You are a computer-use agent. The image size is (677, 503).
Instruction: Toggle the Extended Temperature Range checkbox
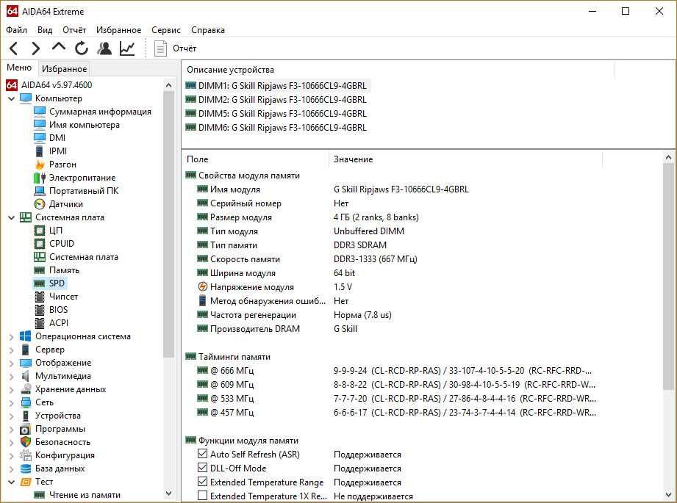(x=202, y=482)
